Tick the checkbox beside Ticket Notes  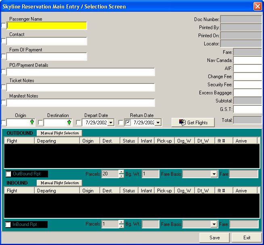pyautogui.click(x=4, y=87)
